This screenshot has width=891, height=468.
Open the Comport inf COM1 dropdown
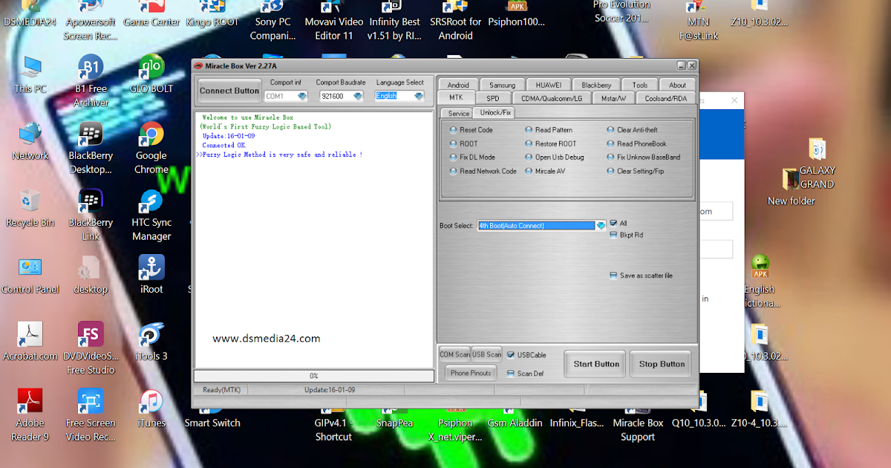tap(302, 96)
